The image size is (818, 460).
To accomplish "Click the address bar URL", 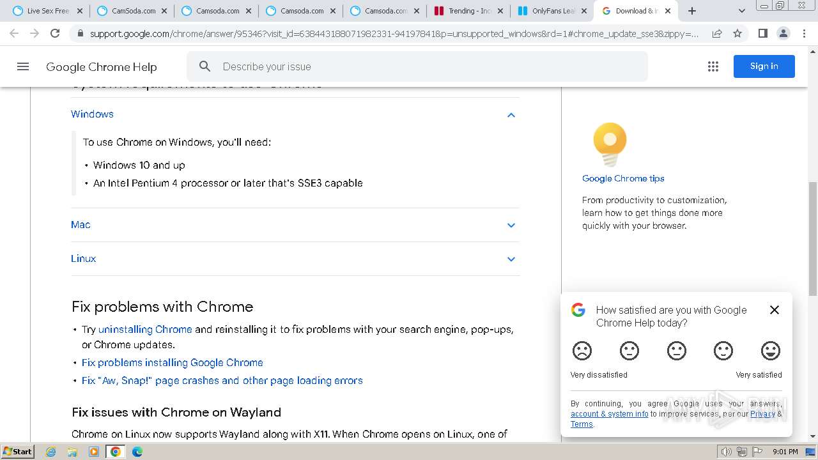I will point(394,33).
